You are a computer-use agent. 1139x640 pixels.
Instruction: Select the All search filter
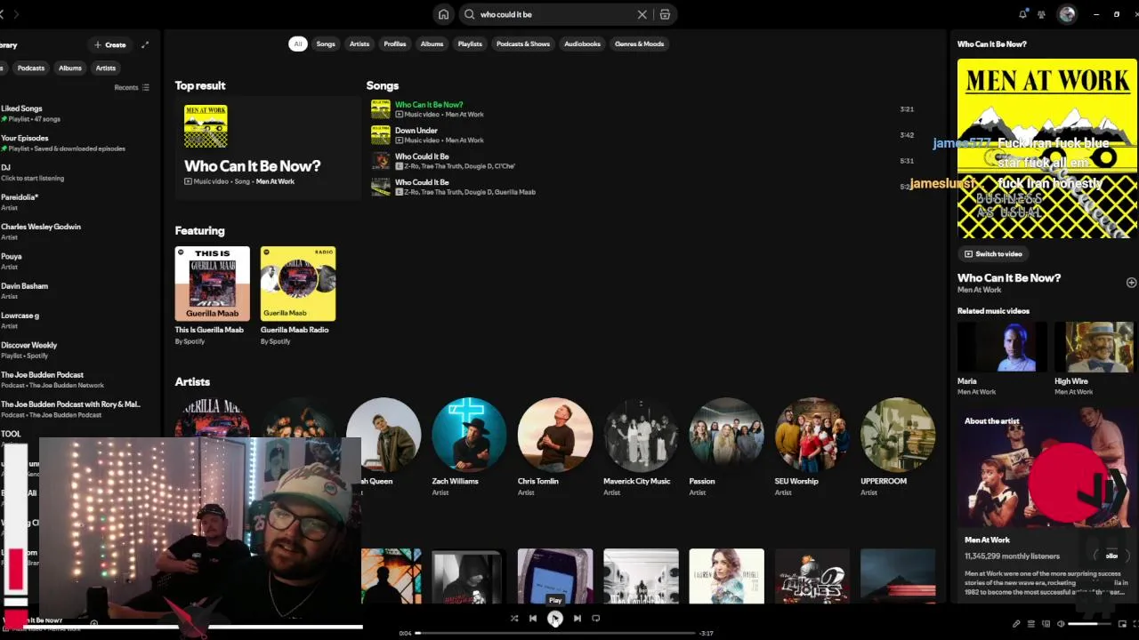[x=298, y=44]
